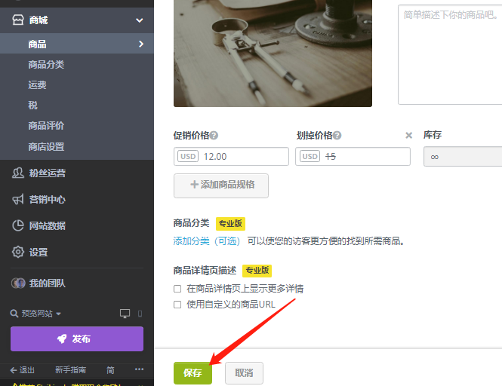Focus the product description text area
The width and height of the screenshot is (502, 386).
pos(450,54)
